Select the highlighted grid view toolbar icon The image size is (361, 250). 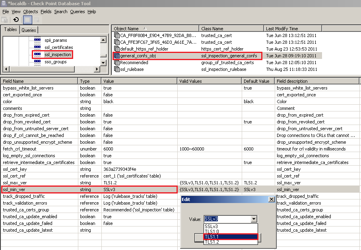(x=27, y=20)
